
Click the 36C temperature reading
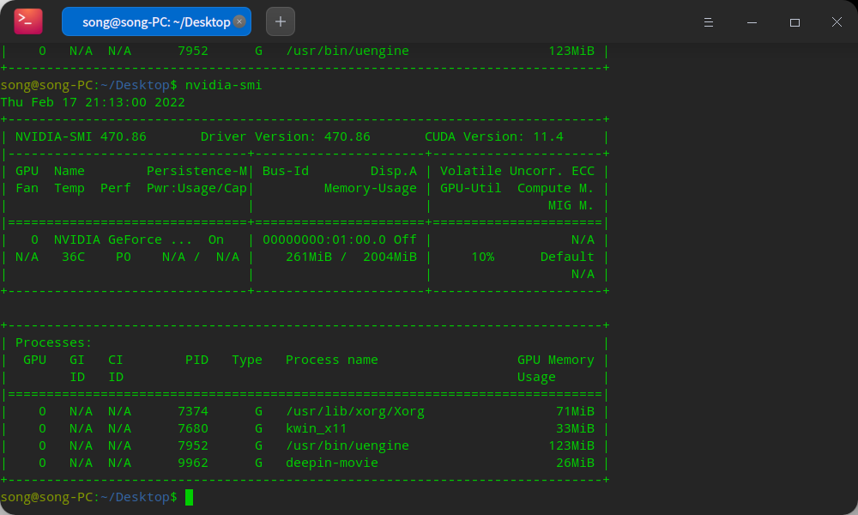coord(73,257)
